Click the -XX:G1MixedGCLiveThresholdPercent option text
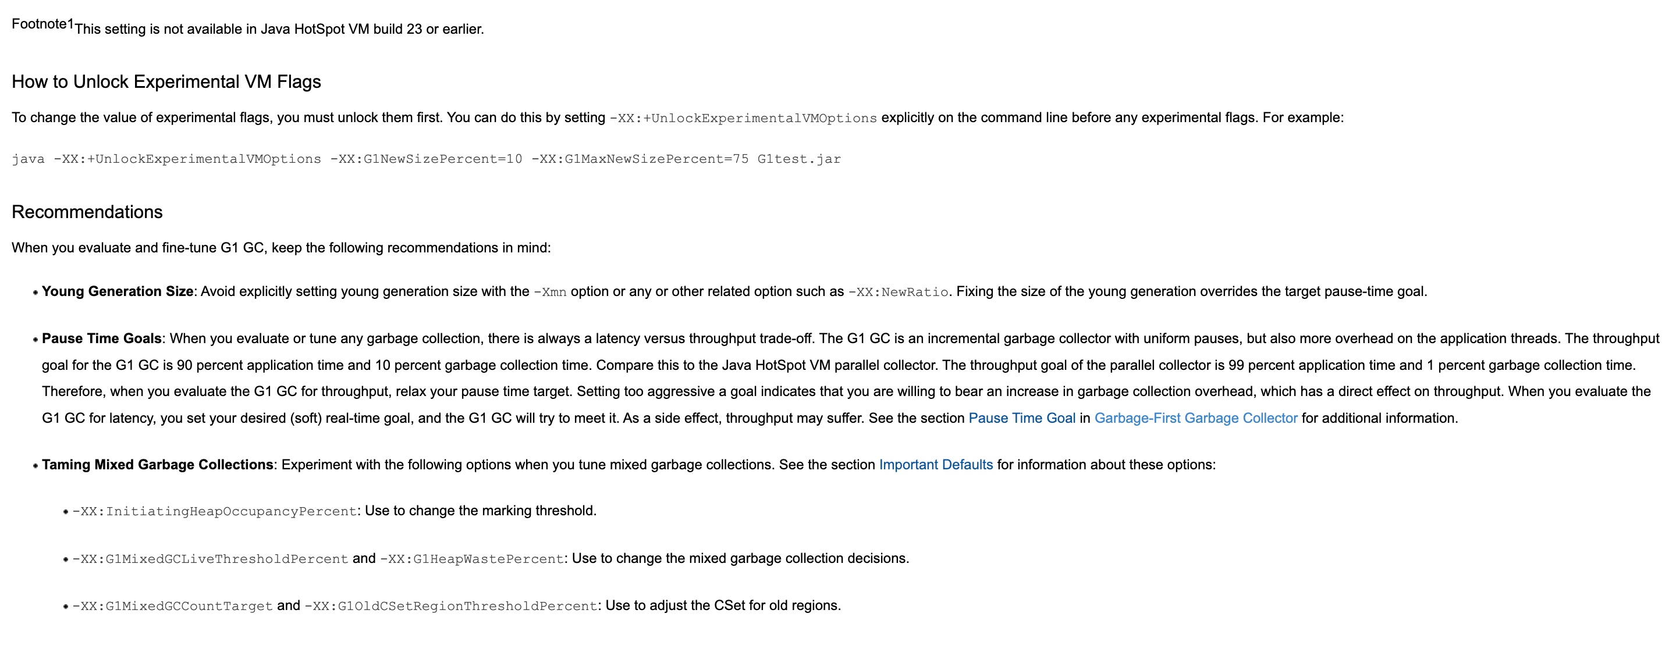 pyautogui.click(x=210, y=559)
